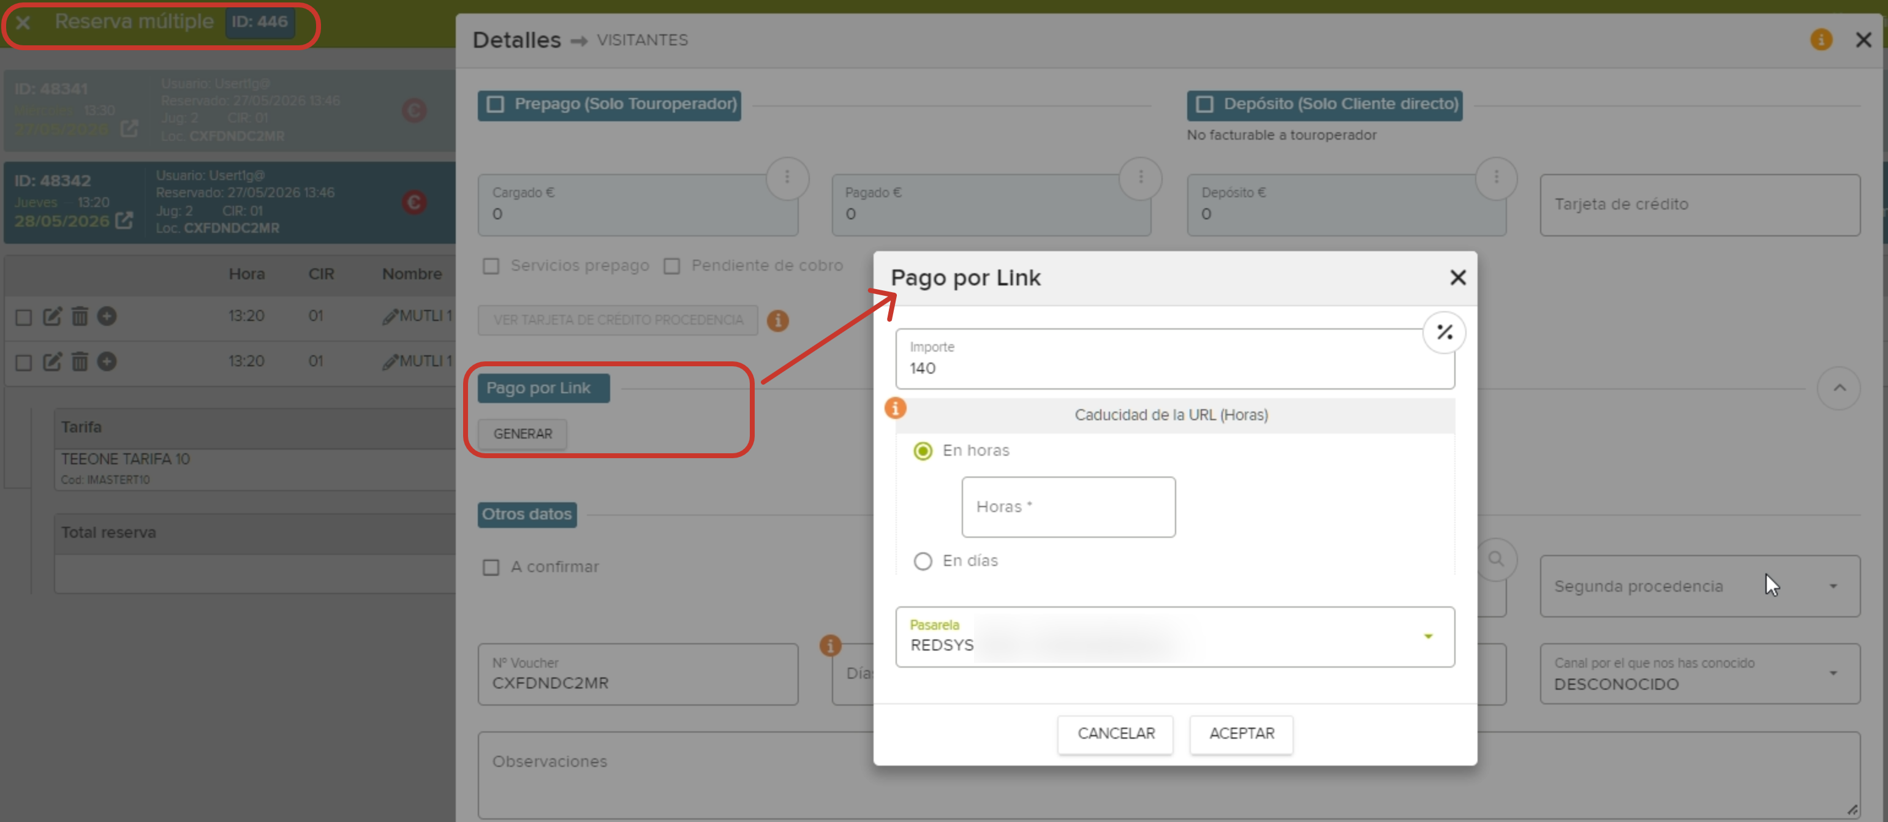Edit second 13:20 player row
Screen dimensions: 1888x822
pyautogui.click(x=52, y=362)
